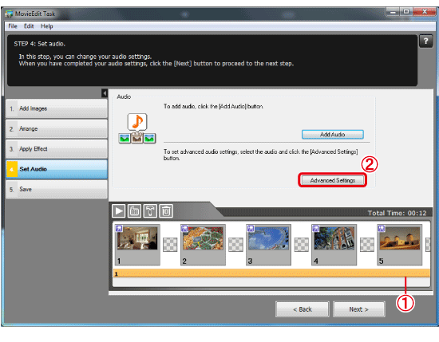Open Advanced Settings for audio
Viewport: 439px width, 342px height.
click(x=333, y=180)
